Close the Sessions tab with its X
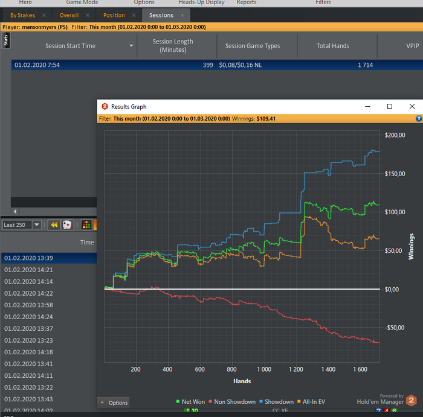423x417 pixels. coord(182,15)
